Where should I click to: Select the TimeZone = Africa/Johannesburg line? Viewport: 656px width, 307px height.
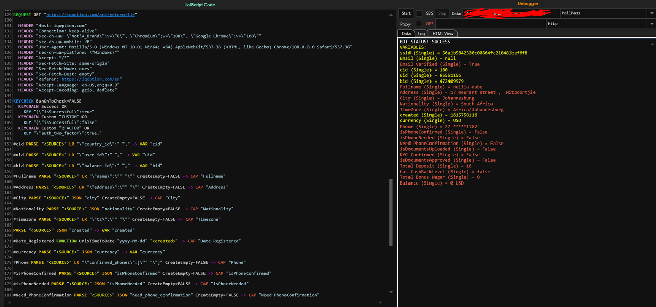[x=452, y=109]
